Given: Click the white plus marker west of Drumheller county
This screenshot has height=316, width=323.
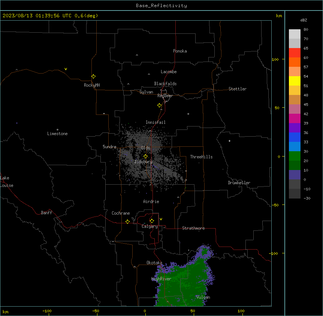Looking at the screenshot, I should [x=229, y=141].
